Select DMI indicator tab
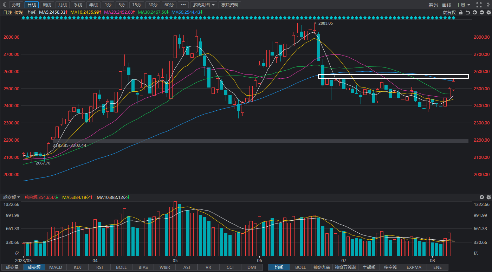Screen dimensions: 492x272 pos(252,267)
